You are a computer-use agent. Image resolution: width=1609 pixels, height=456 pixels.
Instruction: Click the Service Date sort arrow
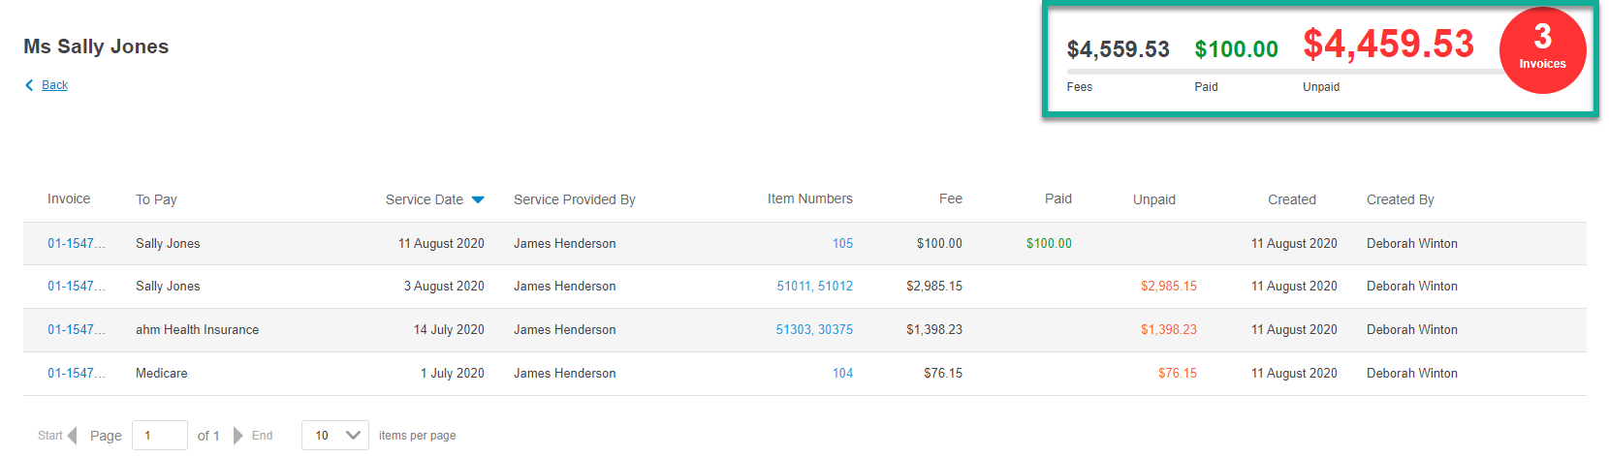coord(478,200)
